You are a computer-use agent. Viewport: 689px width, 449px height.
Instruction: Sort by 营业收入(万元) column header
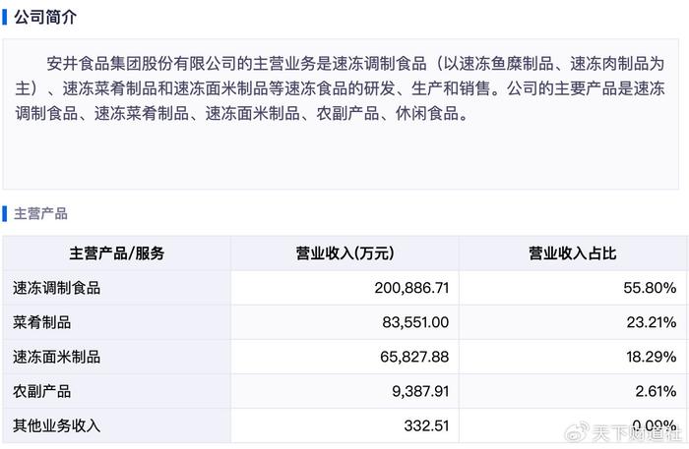(x=344, y=253)
